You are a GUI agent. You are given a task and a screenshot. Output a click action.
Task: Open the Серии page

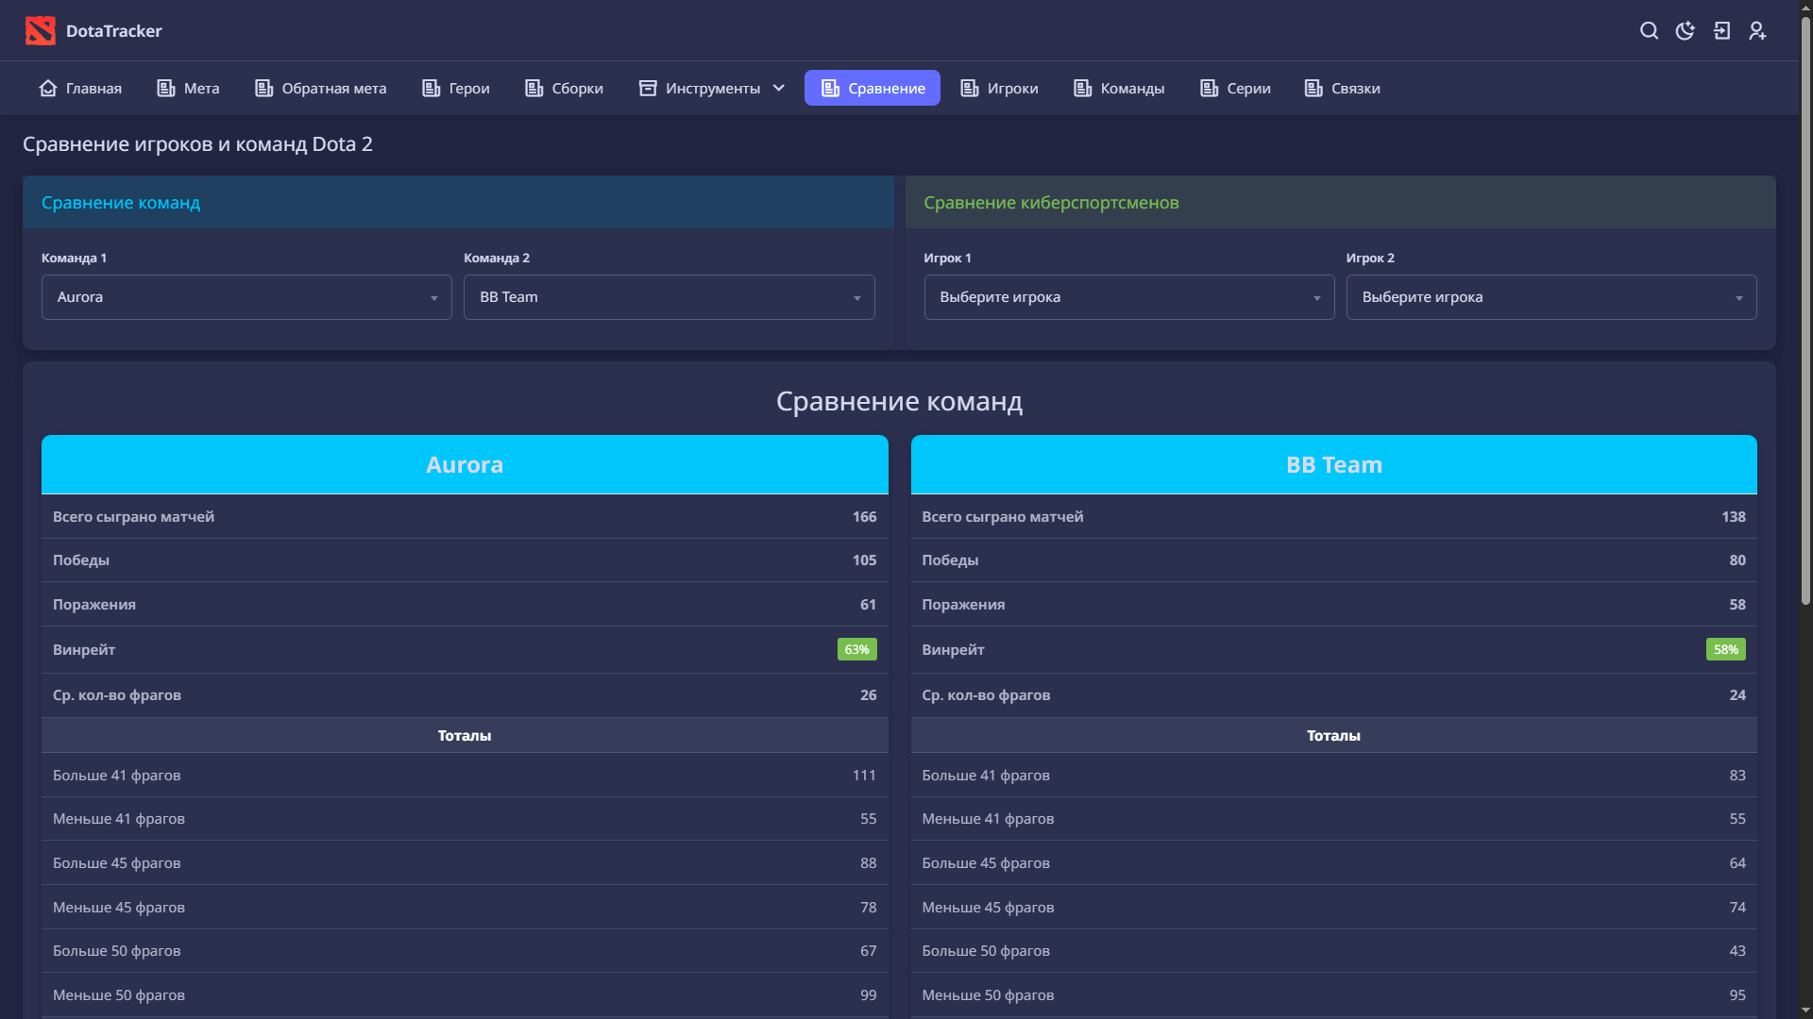(x=1236, y=88)
